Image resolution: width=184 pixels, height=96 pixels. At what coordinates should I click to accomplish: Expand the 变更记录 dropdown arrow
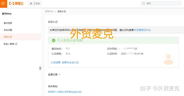(59, 75)
